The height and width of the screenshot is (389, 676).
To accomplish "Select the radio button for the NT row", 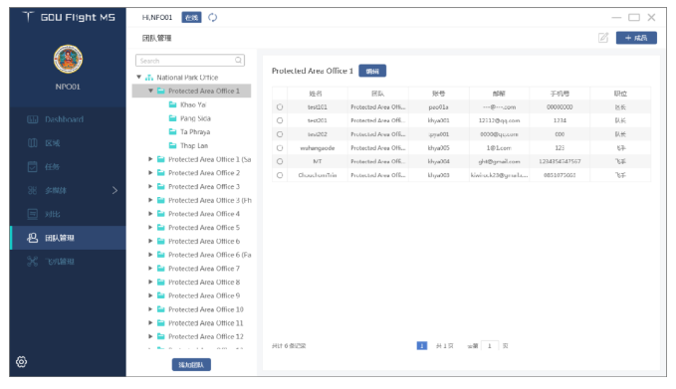I will tap(280, 161).
